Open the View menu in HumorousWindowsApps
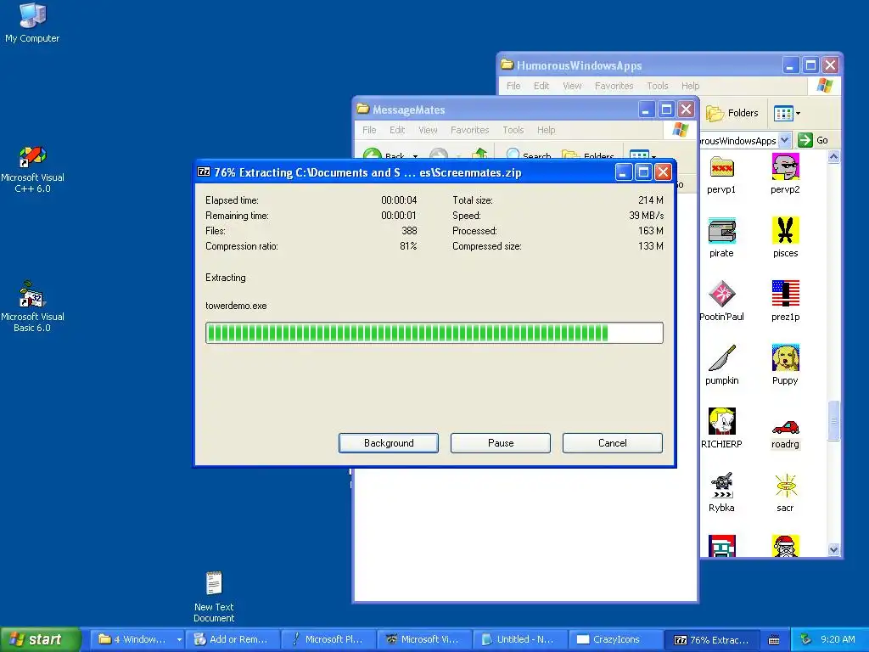Image resolution: width=869 pixels, height=652 pixels. (572, 86)
